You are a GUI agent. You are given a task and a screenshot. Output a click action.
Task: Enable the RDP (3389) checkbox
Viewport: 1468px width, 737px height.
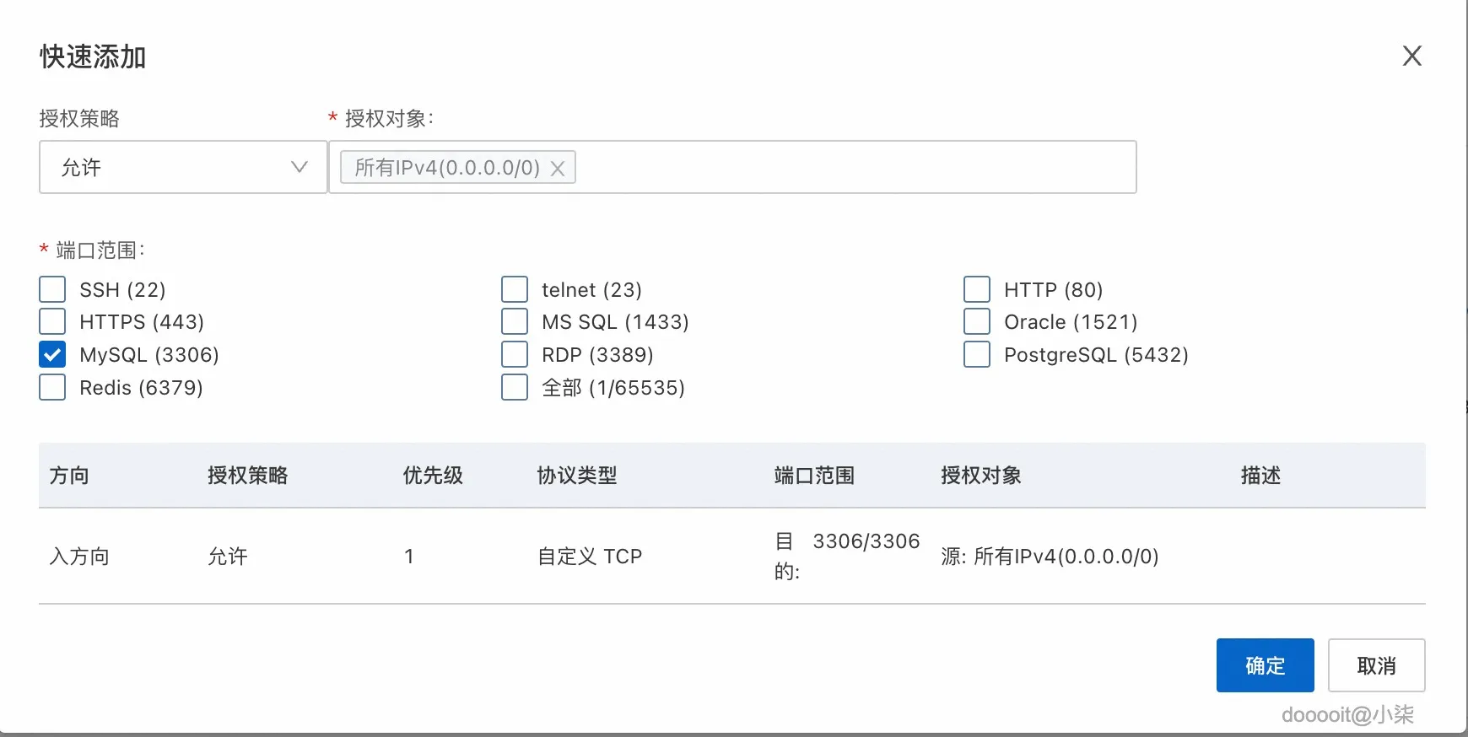coord(514,354)
